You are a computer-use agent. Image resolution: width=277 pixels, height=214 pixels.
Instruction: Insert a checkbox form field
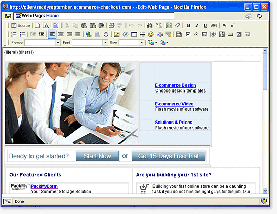pos(188,34)
